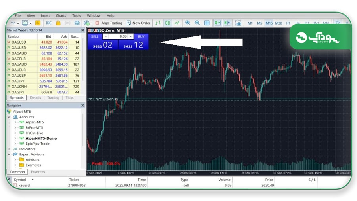Close the Navigator panel

83,105
